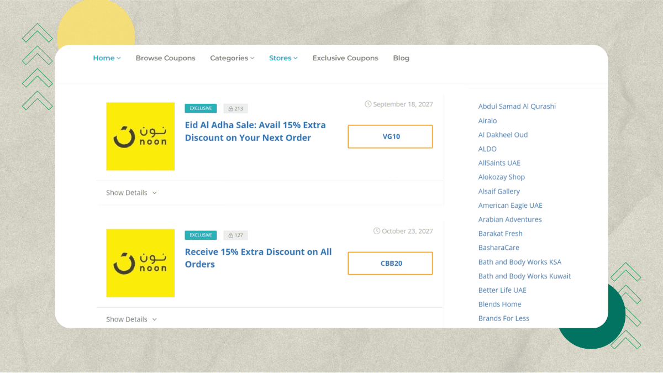Viewport: 663px width, 373px height.
Task: Open the ALDO store link
Action: point(487,149)
